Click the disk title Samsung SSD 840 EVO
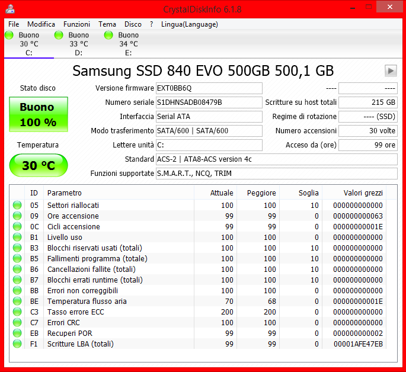 tap(203, 70)
